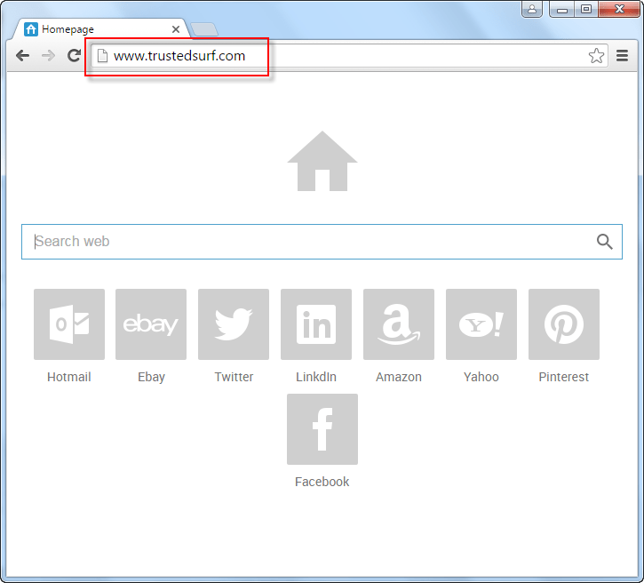
Task: Click the address bar showing www.trustedsurf.com
Action: point(349,55)
